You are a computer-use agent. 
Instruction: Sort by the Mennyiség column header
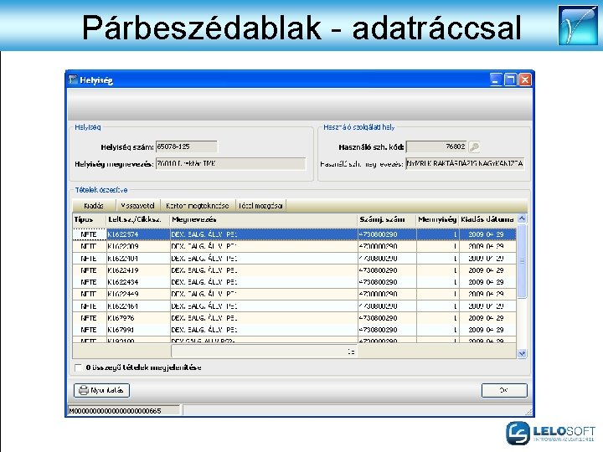click(438, 220)
